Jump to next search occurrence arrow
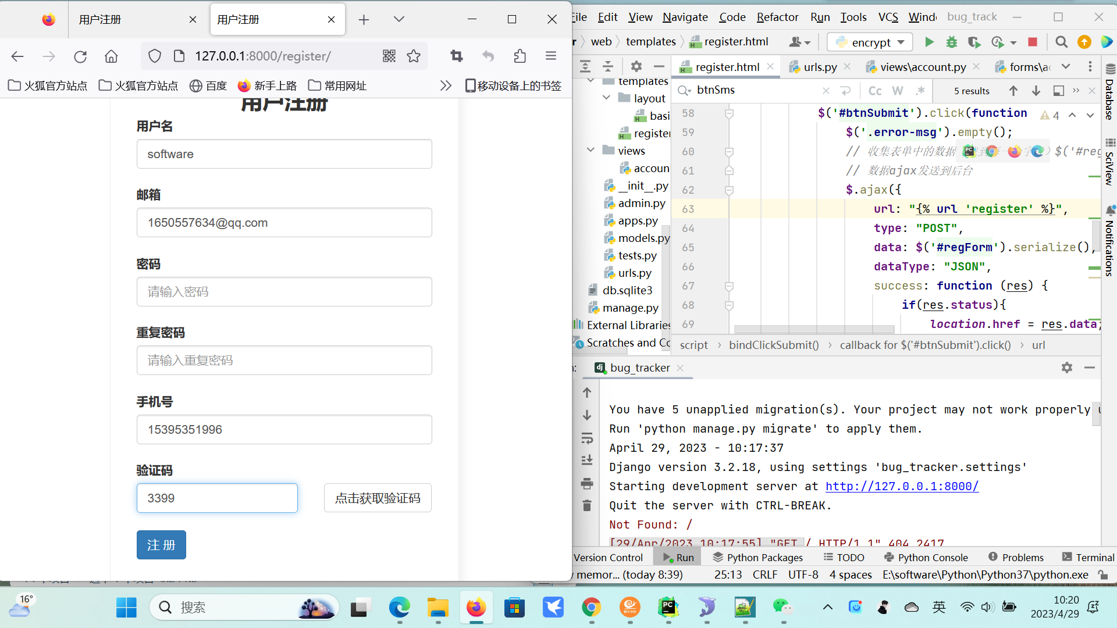Screen dimensions: 1117x628 coord(1036,91)
